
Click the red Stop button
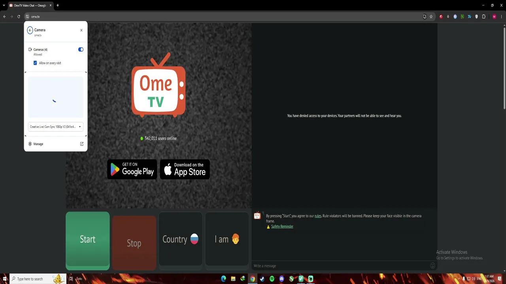pyautogui.click(x=134, y=243)
